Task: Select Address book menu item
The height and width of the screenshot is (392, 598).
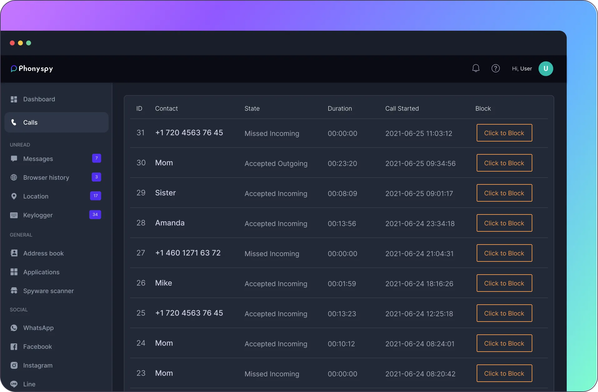Action: (43, 253)
